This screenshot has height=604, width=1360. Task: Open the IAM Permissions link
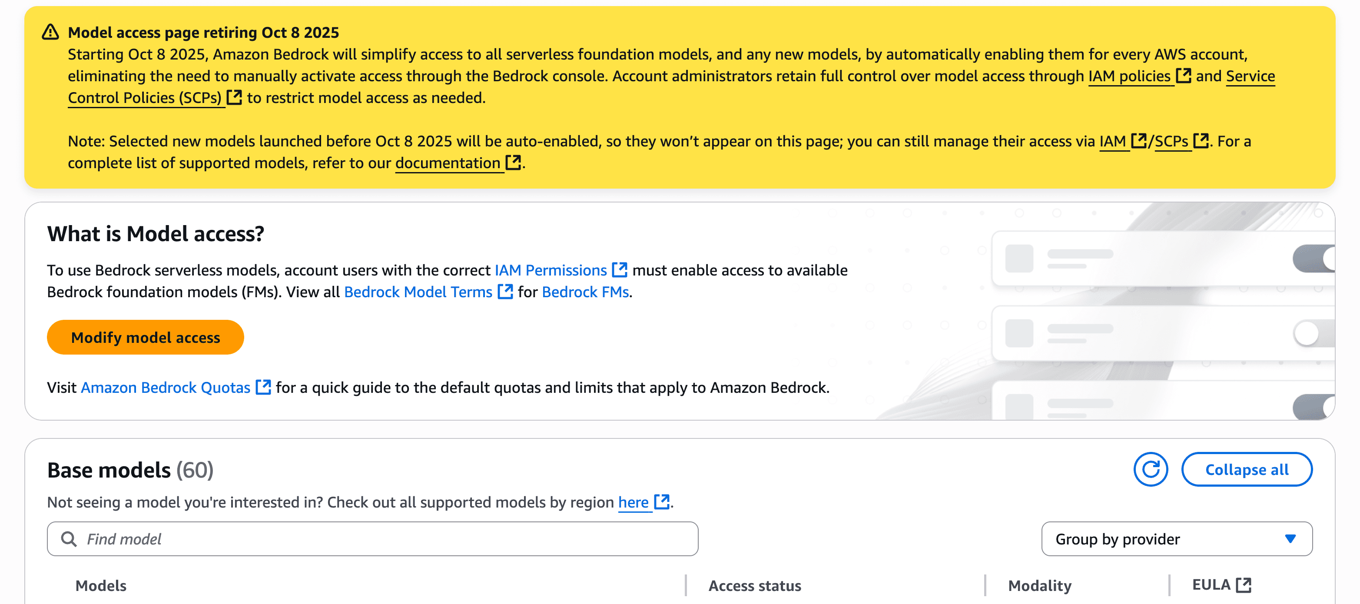[551, 270]
